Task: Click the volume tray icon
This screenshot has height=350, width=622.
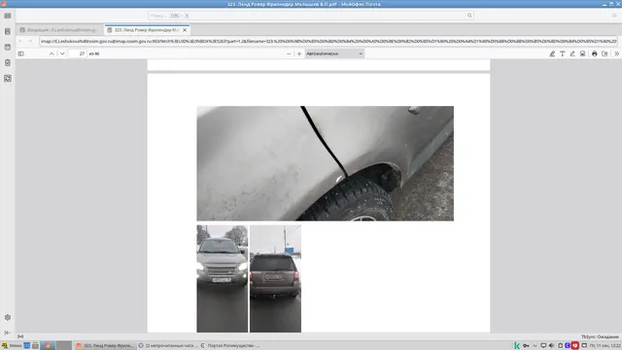Action: (551, 346)
